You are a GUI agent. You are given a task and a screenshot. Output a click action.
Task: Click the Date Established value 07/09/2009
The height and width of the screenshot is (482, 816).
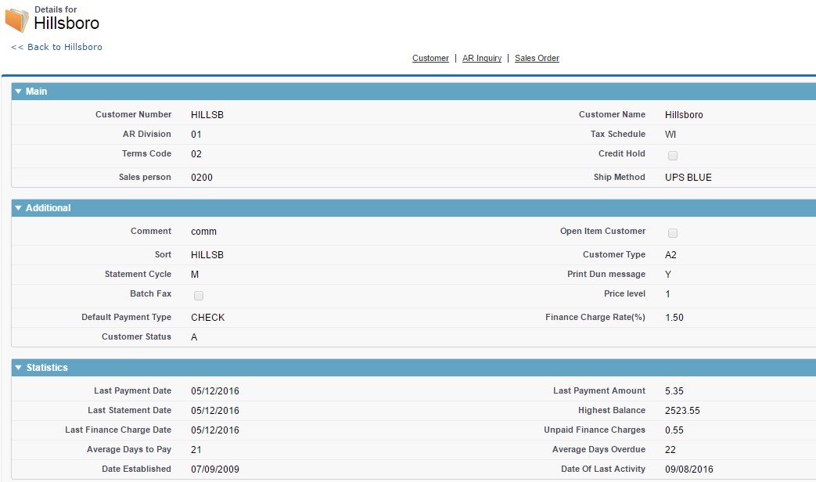pos(215,469)
